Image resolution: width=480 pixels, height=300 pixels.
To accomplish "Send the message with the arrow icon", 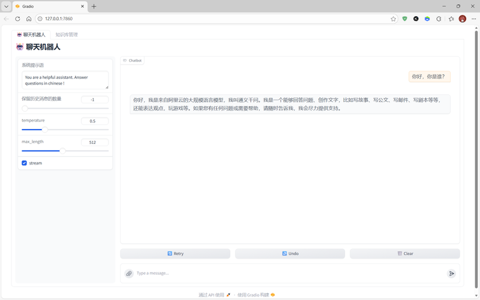I will click(x=451, y=274).
